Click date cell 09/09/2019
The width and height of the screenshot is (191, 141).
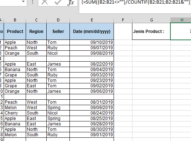point(92,108)
